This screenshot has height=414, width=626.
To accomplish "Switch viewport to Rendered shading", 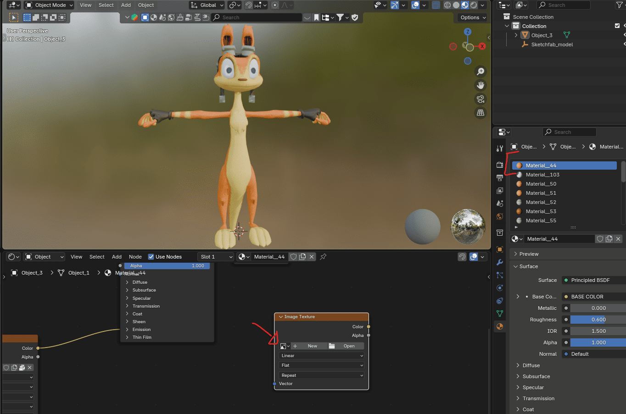I will pyautogui.click(x=474, y=5).
